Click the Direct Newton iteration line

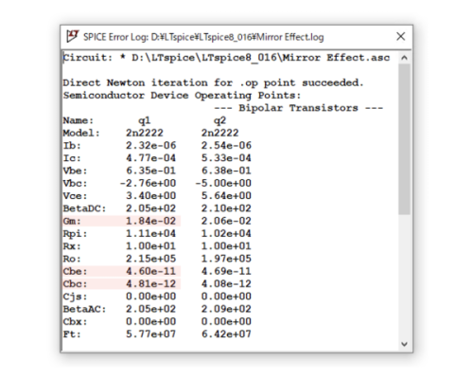click(213, 83)
